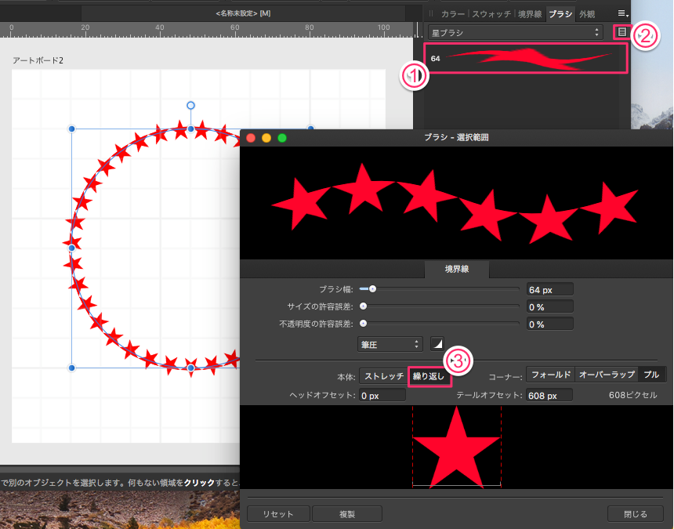The height and width of the screenshot is (529, 674).
Task: Open the 星ブラシ category dropdown
Action: click(515, 33)
